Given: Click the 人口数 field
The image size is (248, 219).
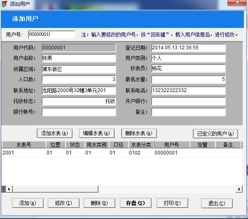Looking at the screenshot, I should point(79,79).
